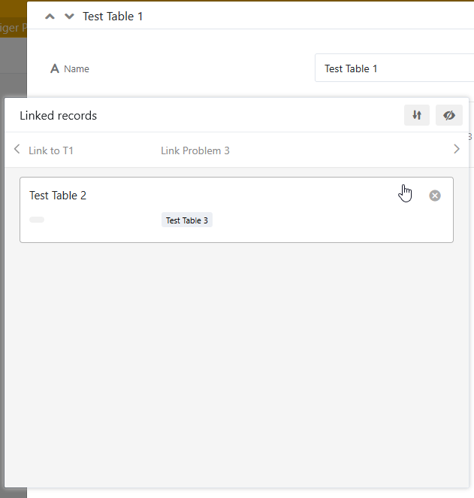Open the 'Test Table 2' record title

pyautogui.click(x=58, y=196)
